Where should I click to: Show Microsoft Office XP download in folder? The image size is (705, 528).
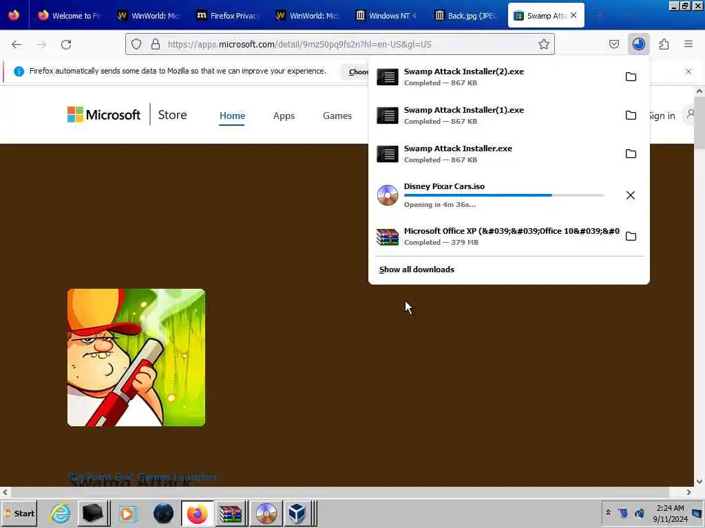pos(631,236)
